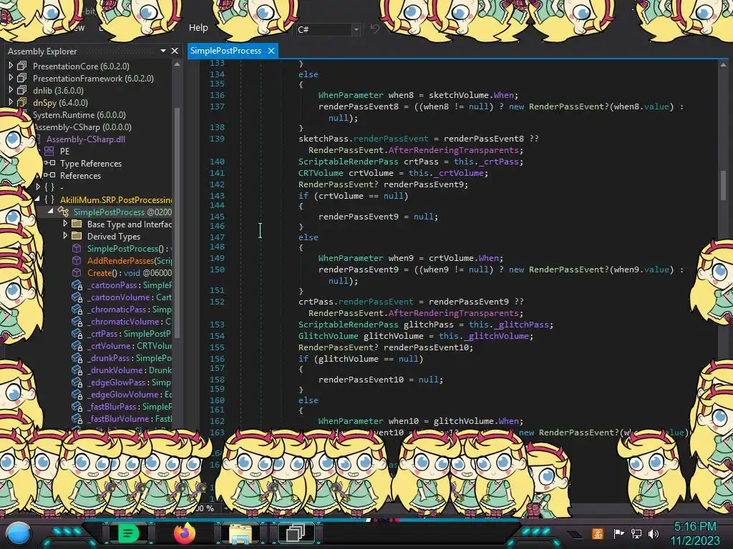
Task: Click the PresentationCore assembly icon
Action: coord(22,66)
